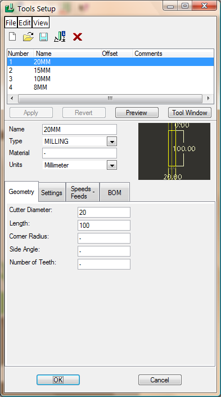Click the Cutter Diameter input field
The height and width of the screenshot is (397, 221).
pyautogui.click(x=104, y=213)
